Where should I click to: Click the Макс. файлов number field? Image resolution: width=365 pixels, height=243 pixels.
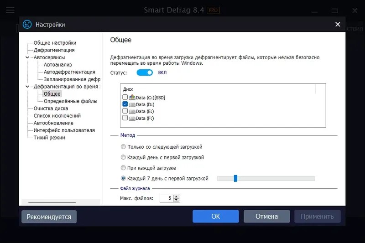coord(167,198)
